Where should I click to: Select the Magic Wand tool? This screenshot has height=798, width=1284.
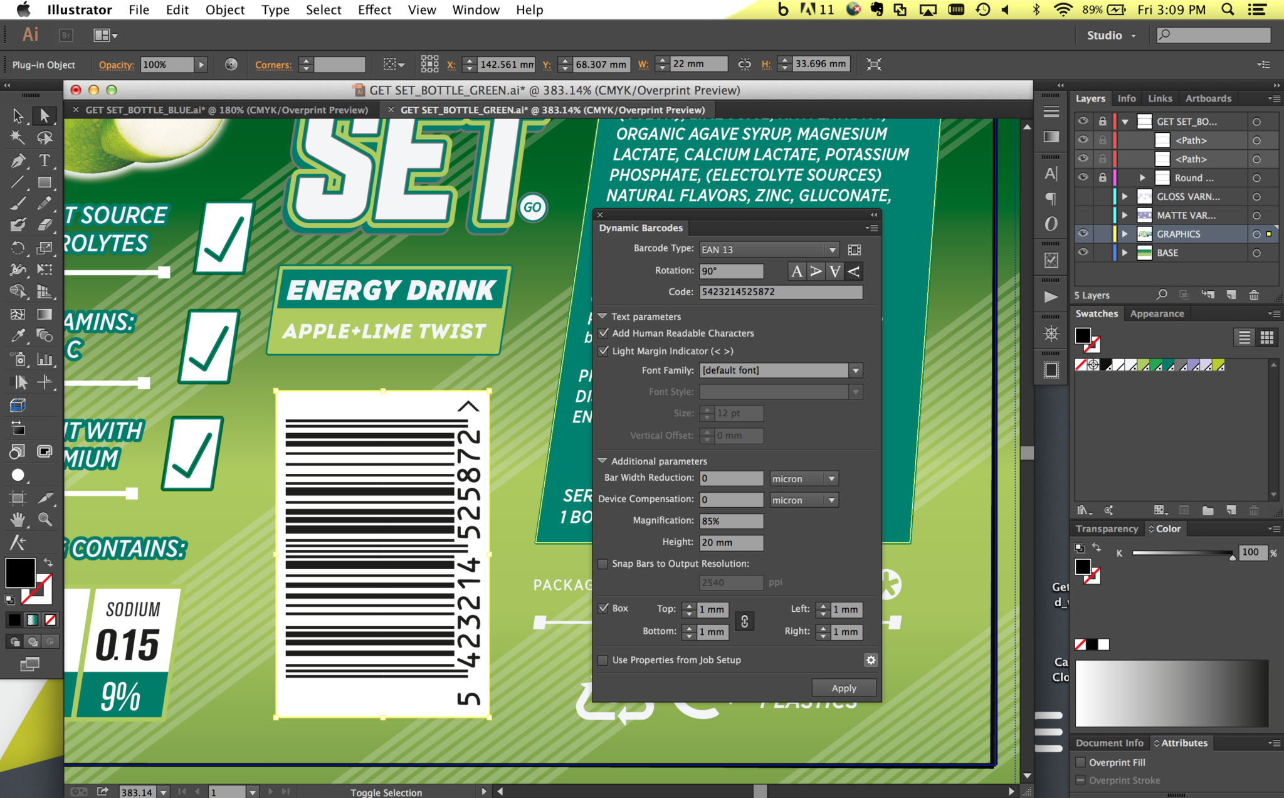pos(18,138)
